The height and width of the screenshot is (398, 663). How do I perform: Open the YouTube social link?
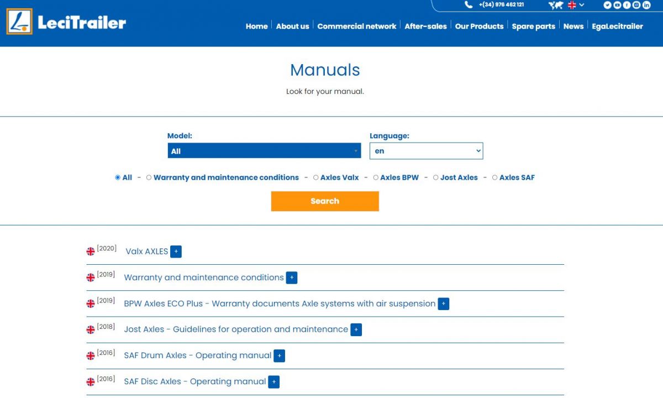coord(617,5)
